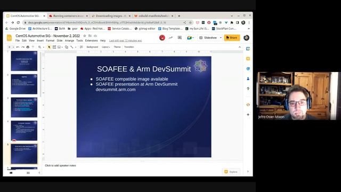Image resolution: width=341 pixels, height=192 pixels.
Task: Reload the page in Chrome
Action: [18, 22]
